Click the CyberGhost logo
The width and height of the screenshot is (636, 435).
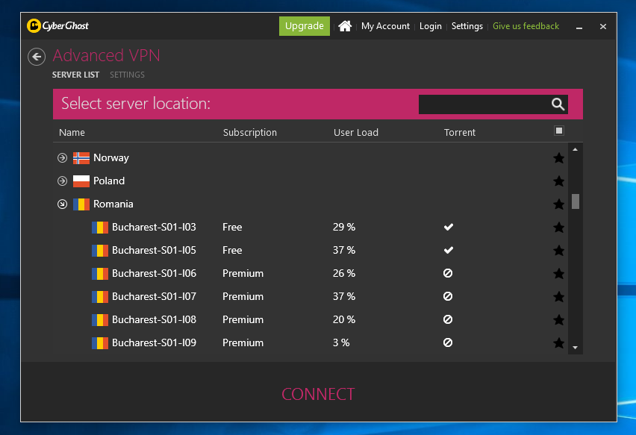click(x=57, y=26)
